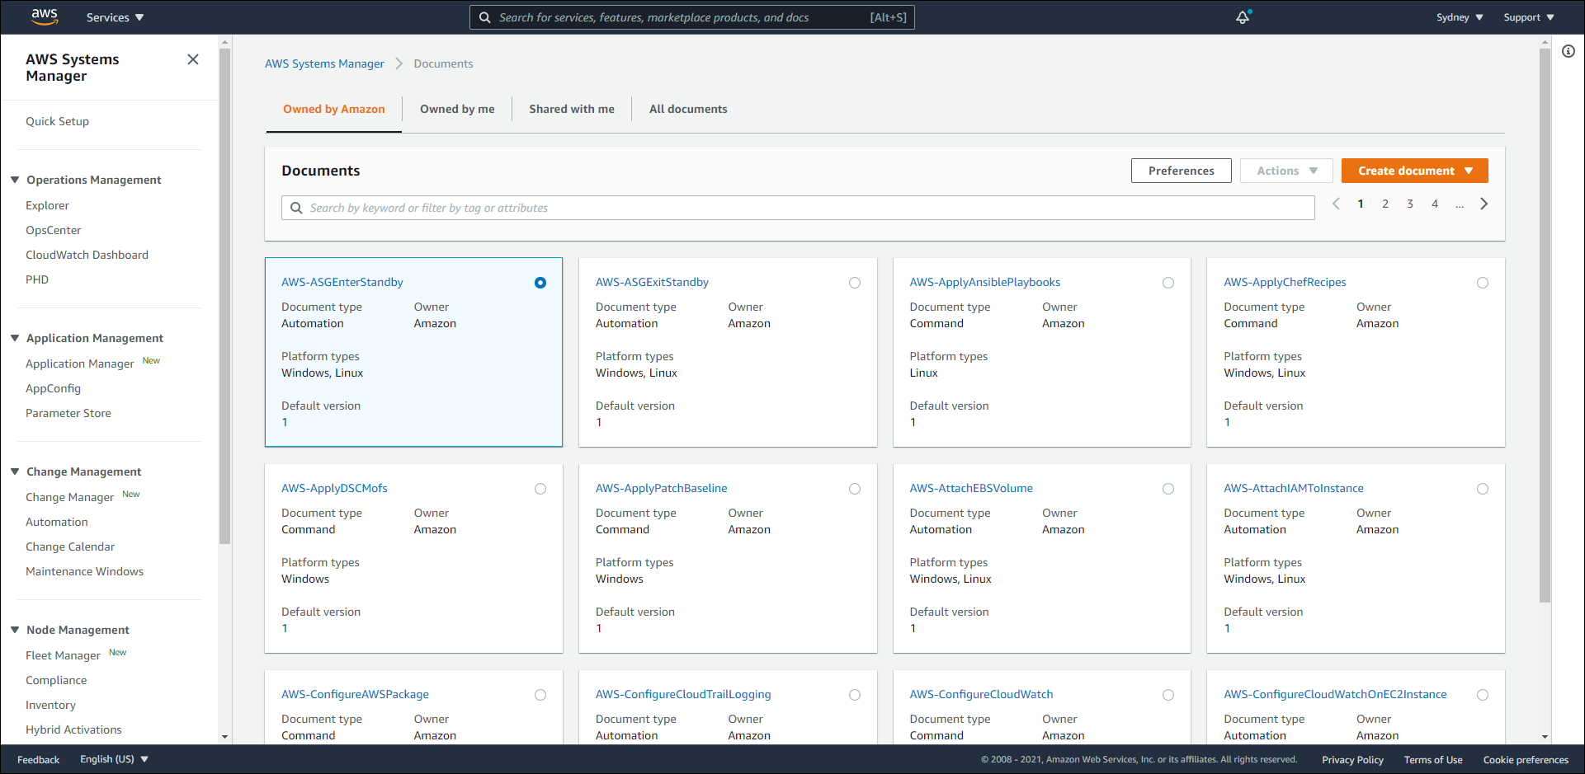Switch to Owned by me tab
1585x774 pixels.
(457, 109)
